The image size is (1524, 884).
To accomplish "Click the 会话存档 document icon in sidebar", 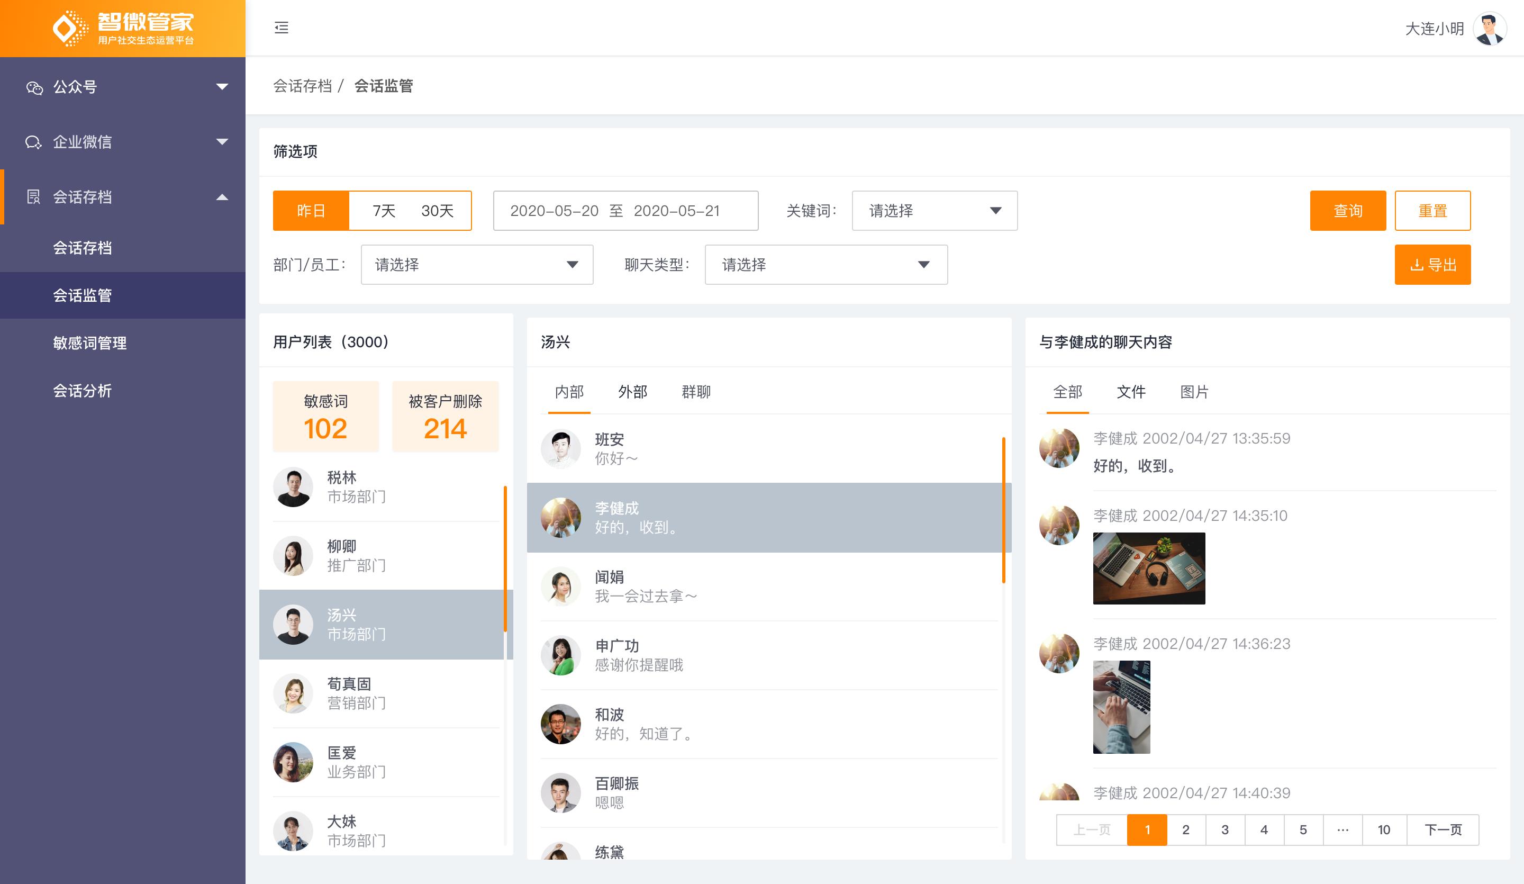I will [x=33, y=196].
